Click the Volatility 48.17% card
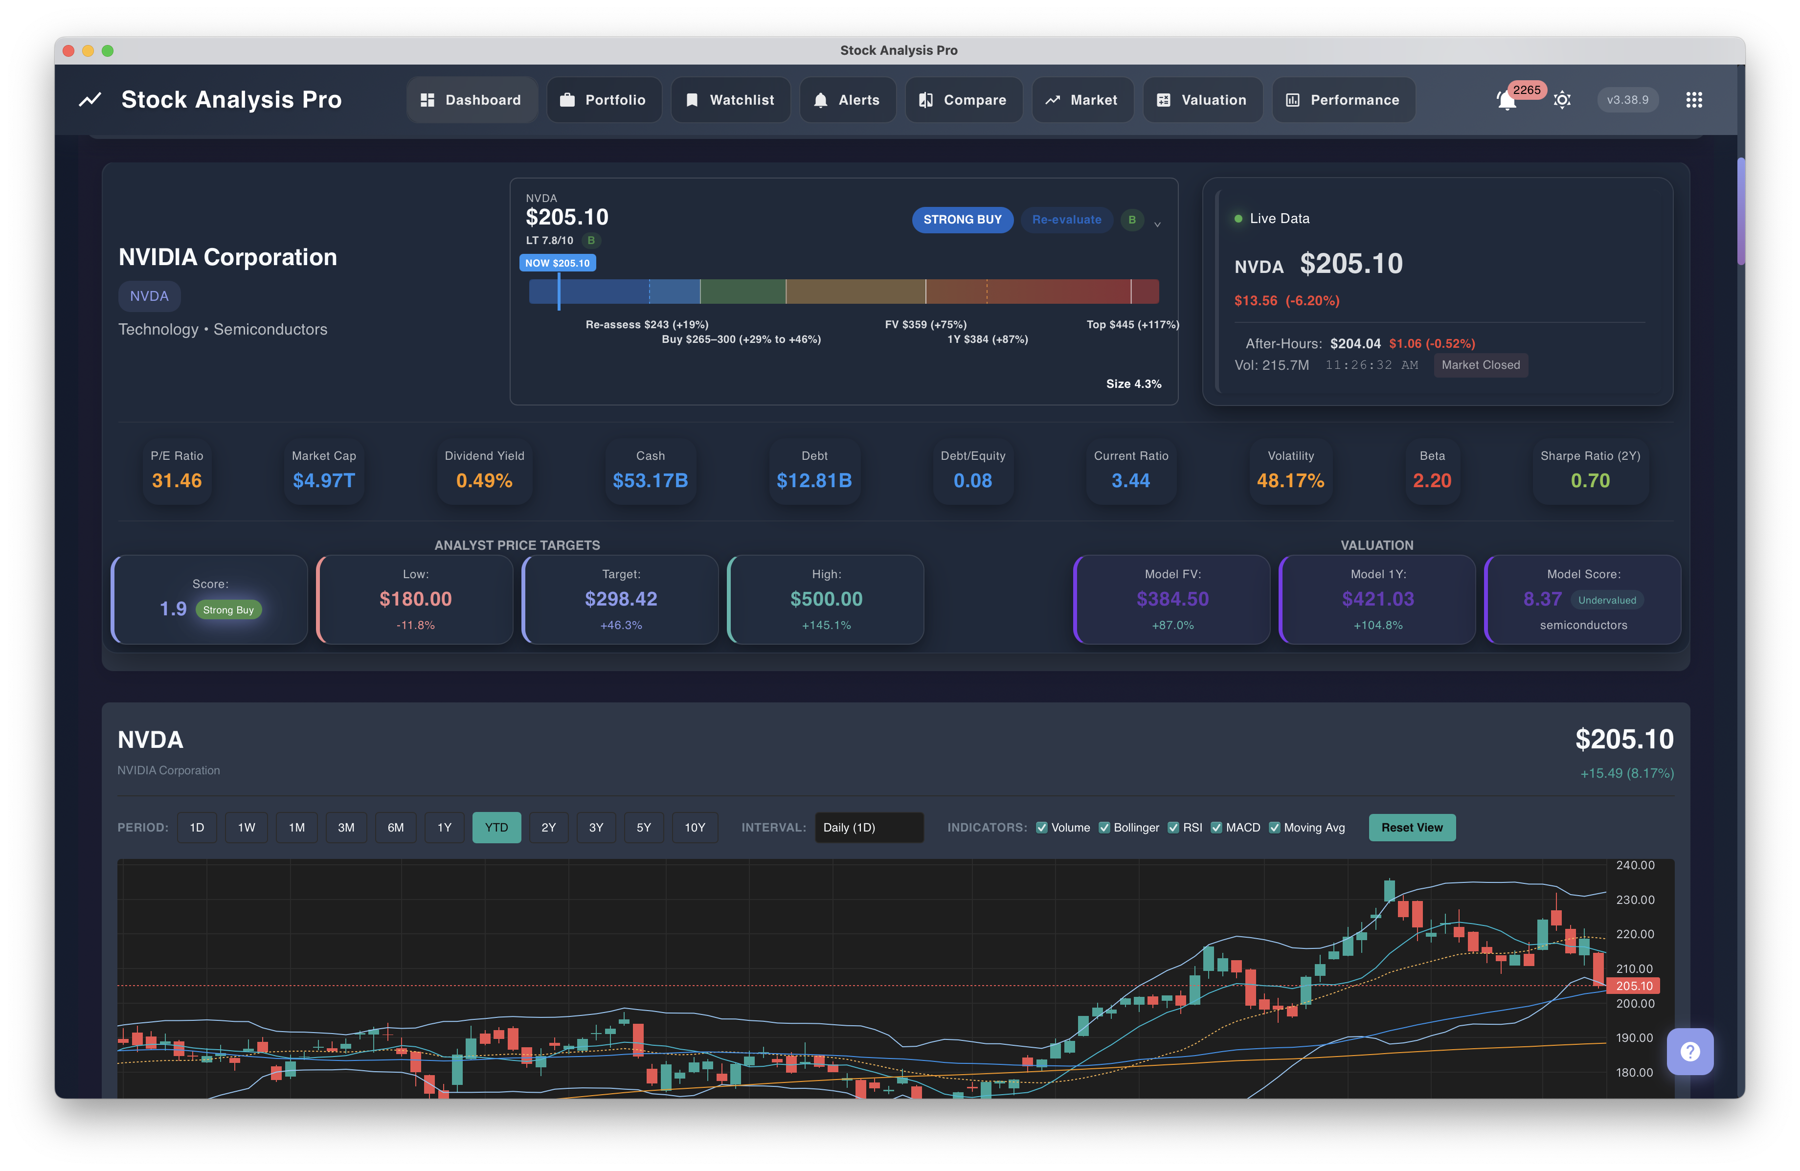This screenshot has width=1800, height=1171. (x=1290, y=471)
